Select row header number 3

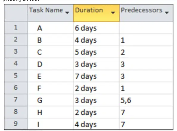[16, 52]
